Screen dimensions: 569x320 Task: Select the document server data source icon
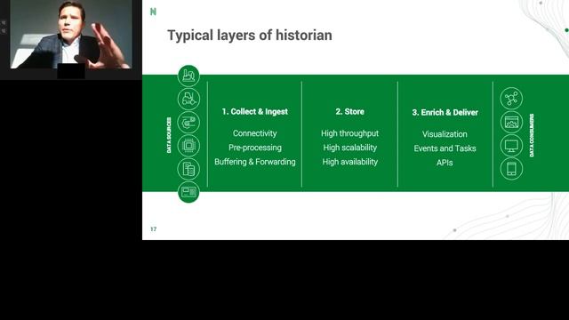[188, 169]
